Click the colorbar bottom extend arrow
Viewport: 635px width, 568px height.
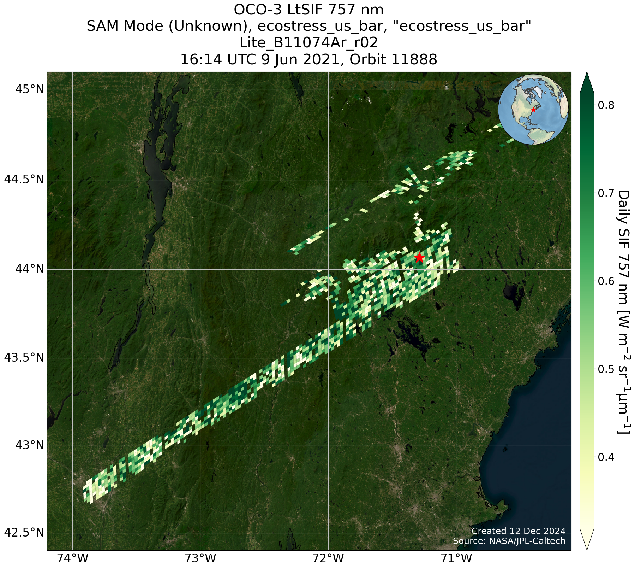[587, 539]
